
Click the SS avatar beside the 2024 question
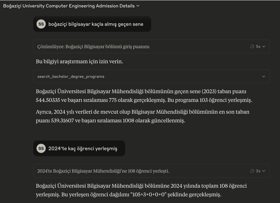41,149
